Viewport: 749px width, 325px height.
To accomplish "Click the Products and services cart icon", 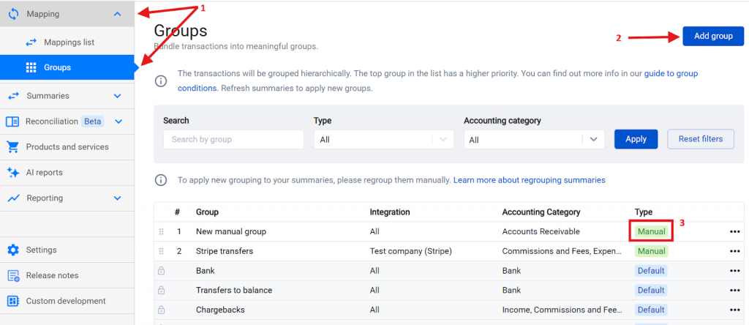I will pyautogui.click(x=12, y=147).
